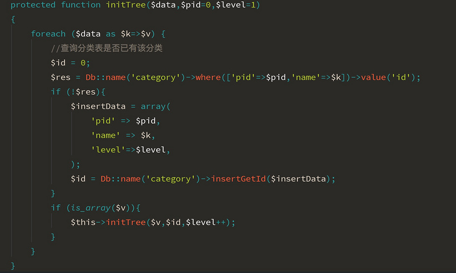Click the closing ');' of the array

[75, 165]
